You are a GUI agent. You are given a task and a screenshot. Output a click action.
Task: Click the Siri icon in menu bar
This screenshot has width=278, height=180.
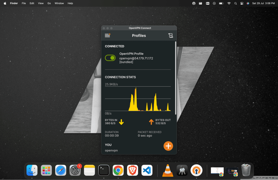pos(248,3)
